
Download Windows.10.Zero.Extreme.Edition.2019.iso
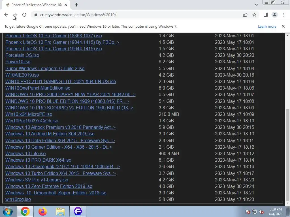(x=49, y=186)
